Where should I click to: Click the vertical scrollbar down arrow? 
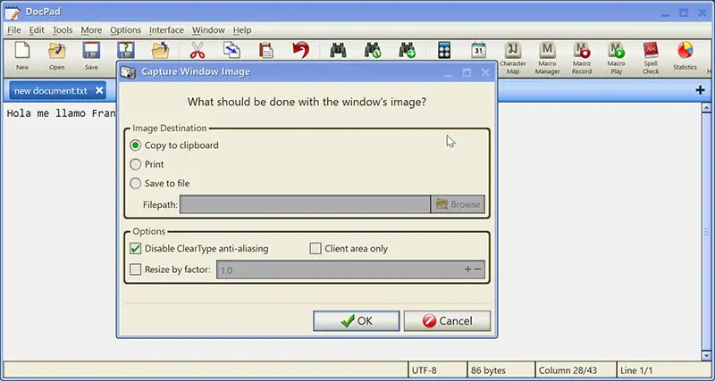(x=706, y=355)
